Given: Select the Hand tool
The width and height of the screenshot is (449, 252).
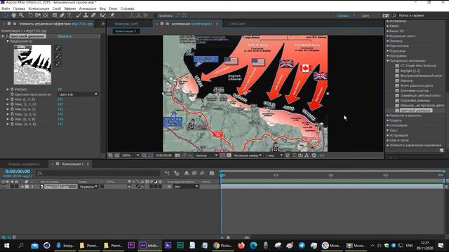Looking at the screenshot, I should [13, 15].
